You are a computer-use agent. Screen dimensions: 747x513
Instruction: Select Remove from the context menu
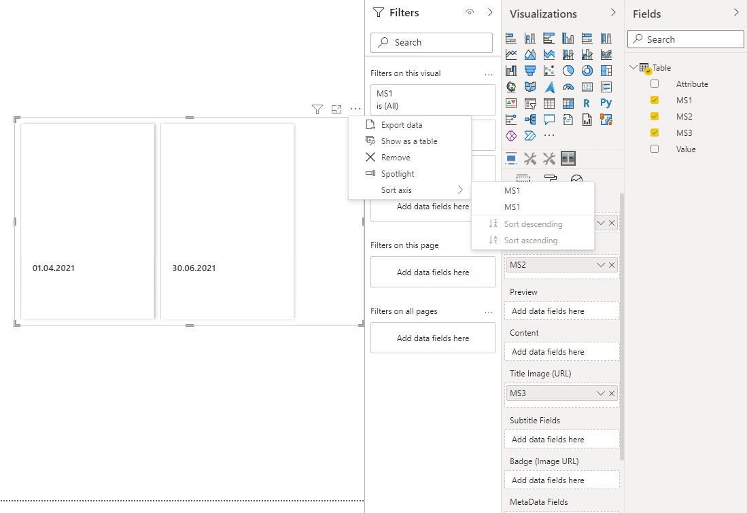410,157
